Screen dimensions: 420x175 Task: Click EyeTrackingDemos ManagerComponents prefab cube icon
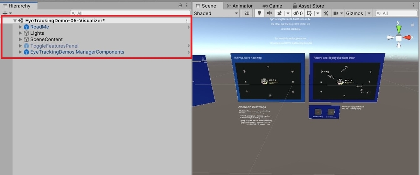26,52
